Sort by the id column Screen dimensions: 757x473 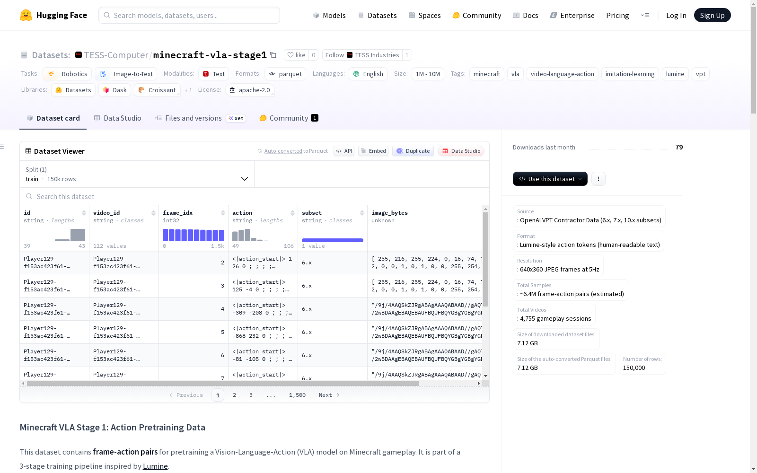[84, 213]
